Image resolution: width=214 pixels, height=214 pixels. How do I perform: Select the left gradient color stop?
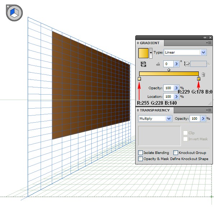pyautogui.click(x=139, y=78)
